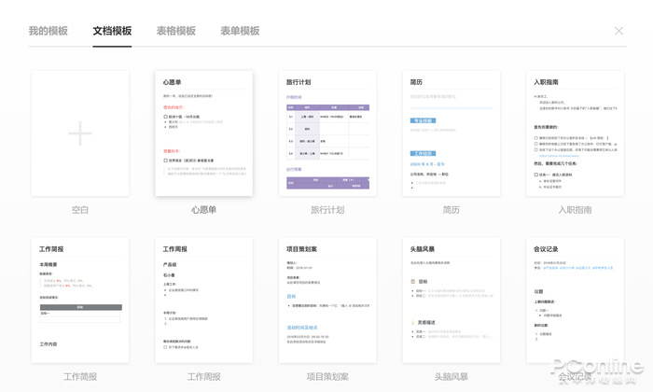Click the 旅行计划 caption text

pyautogui.click(x=327, y=210)
